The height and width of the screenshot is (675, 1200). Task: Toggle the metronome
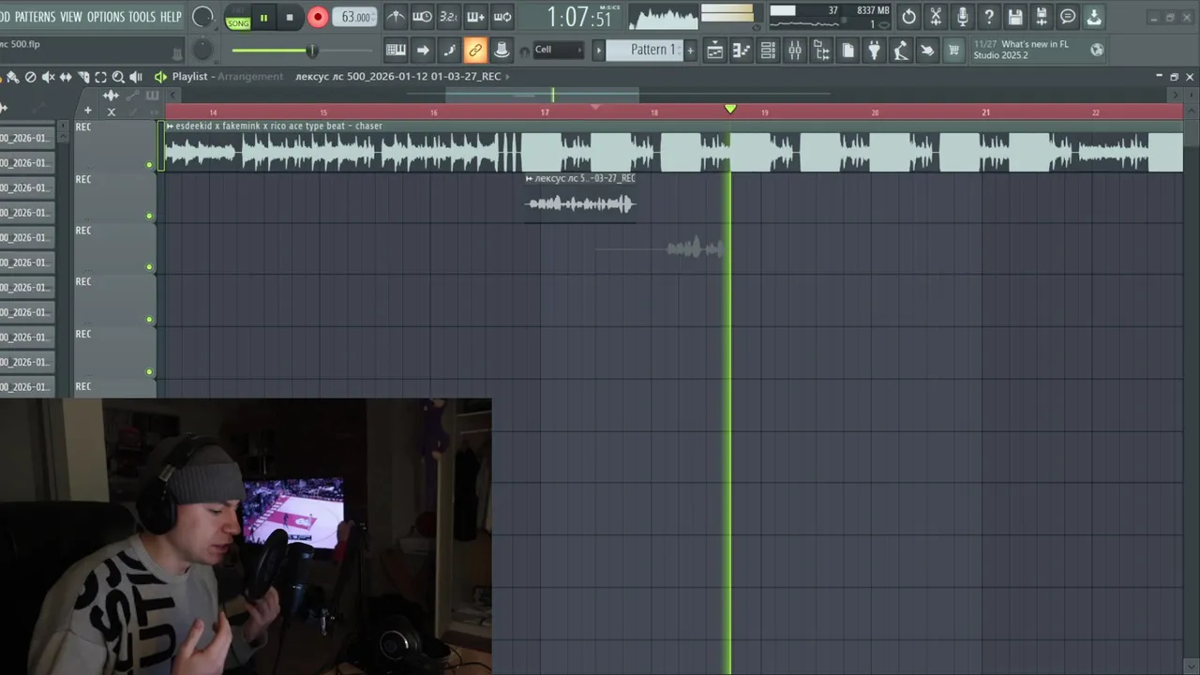tap(396, 17)
